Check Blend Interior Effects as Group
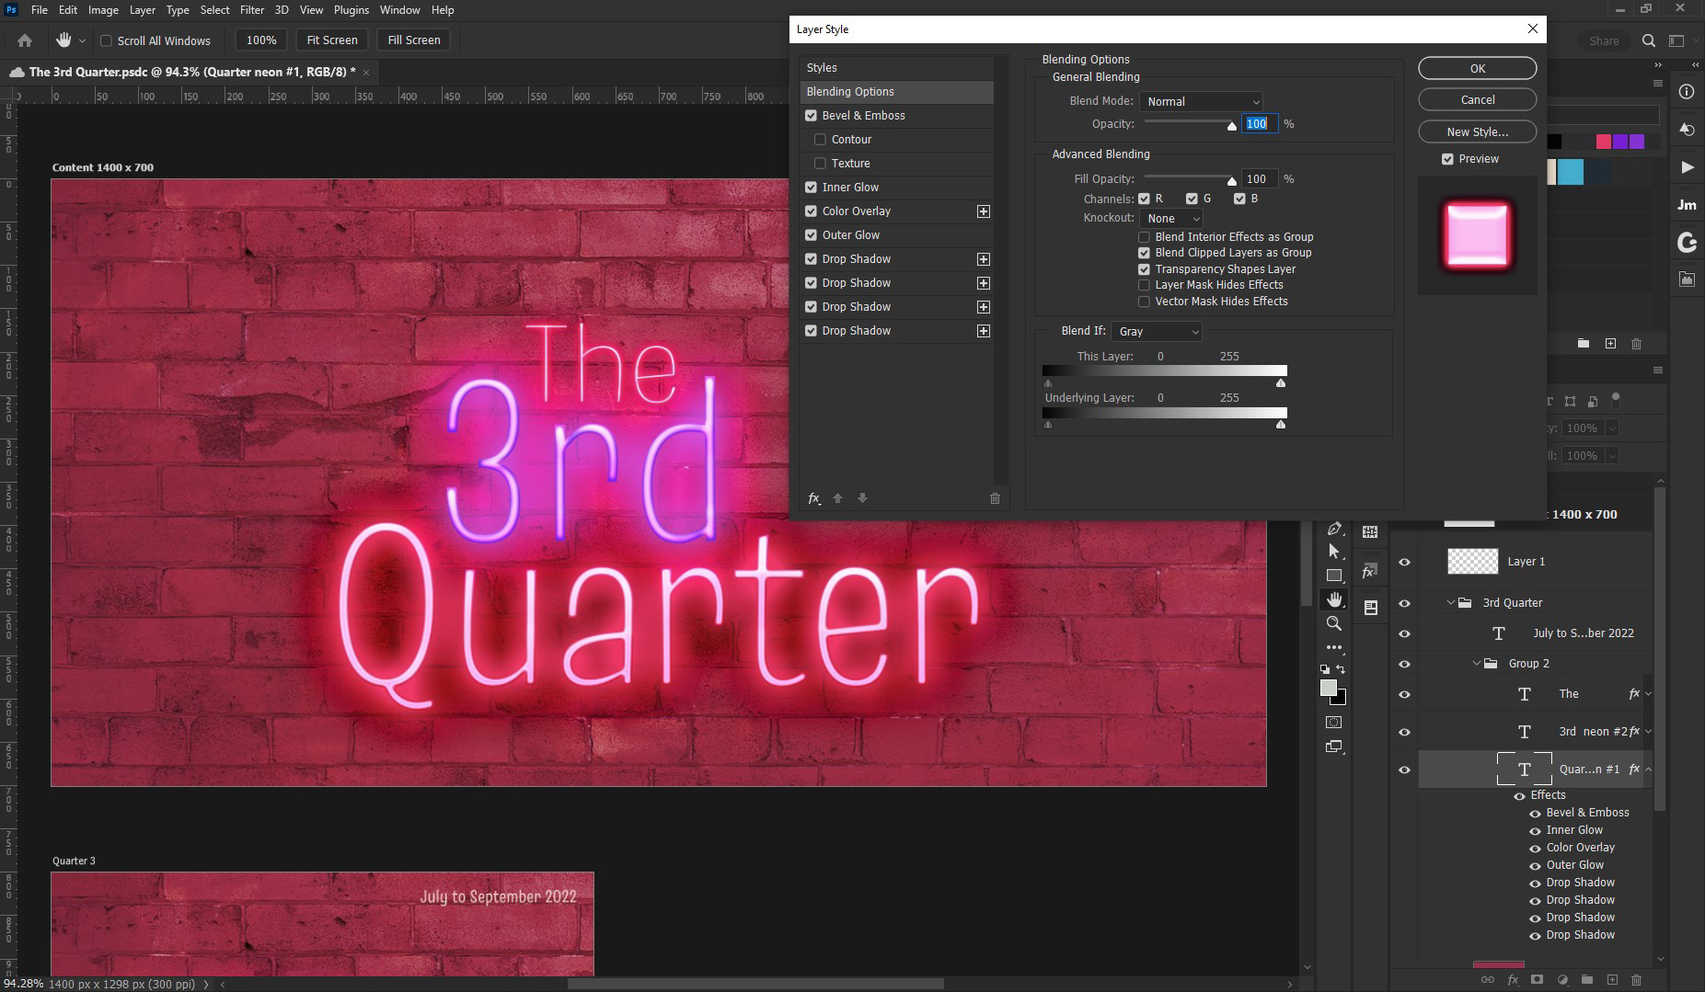The width and height of the screenshot is (1705, 992). (x=1144, y=237)
